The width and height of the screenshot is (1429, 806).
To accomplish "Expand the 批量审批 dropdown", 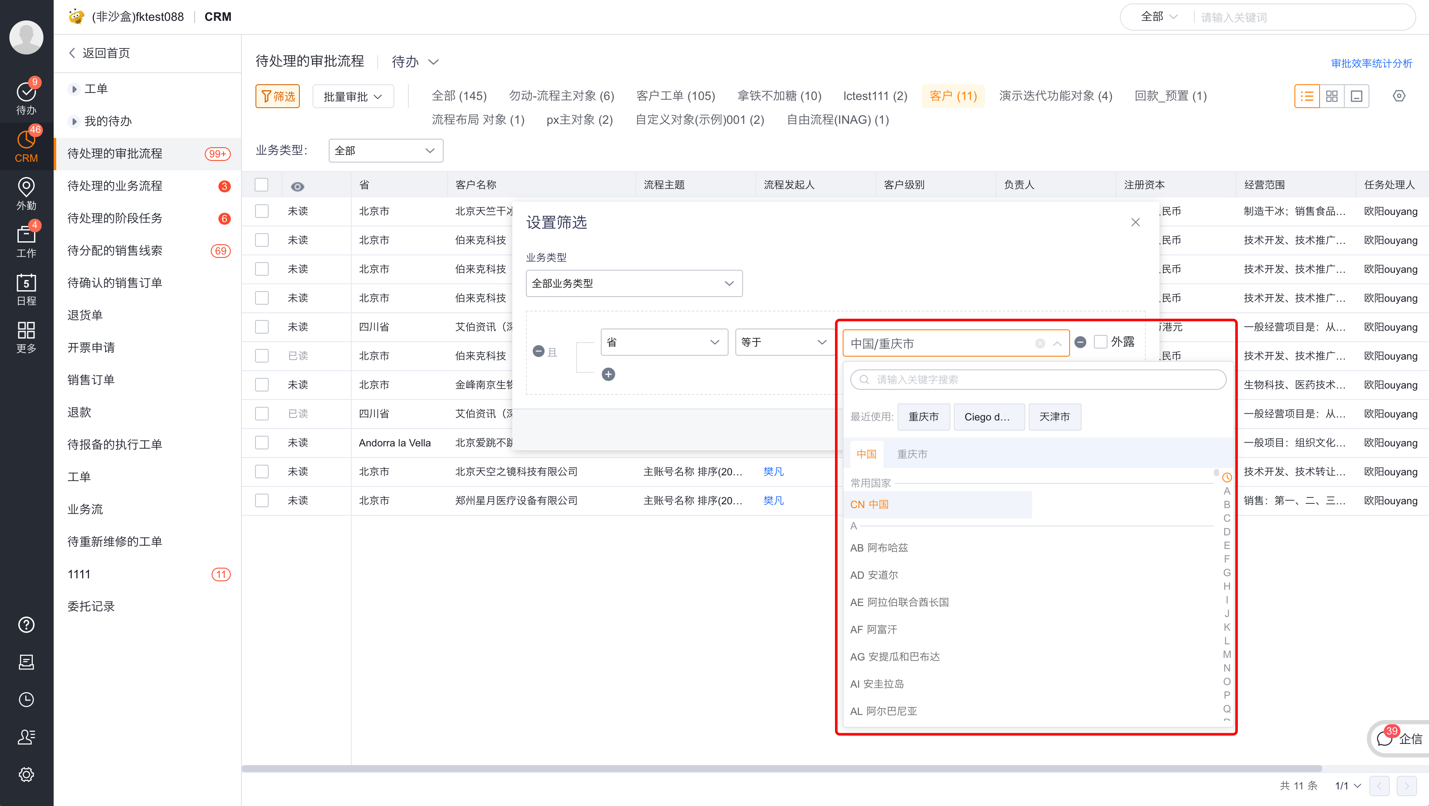I will pos(353,96).
